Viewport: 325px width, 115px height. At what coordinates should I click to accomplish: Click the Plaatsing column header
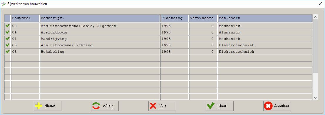point(174,18)
